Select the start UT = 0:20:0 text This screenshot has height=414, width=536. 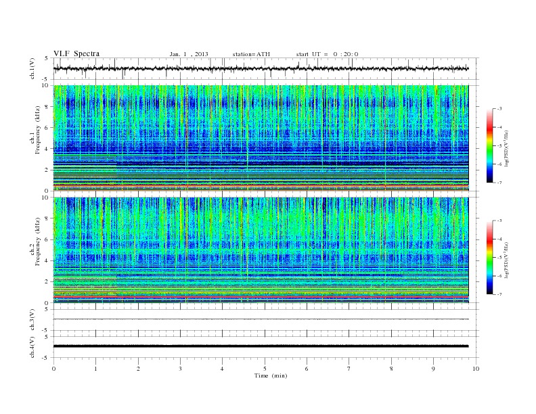[x=327, y=54]
